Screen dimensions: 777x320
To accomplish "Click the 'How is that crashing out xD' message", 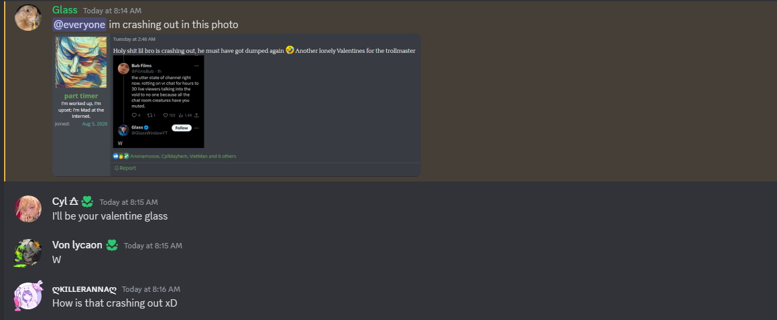I will pyautogui.click(x=115, y=303).
